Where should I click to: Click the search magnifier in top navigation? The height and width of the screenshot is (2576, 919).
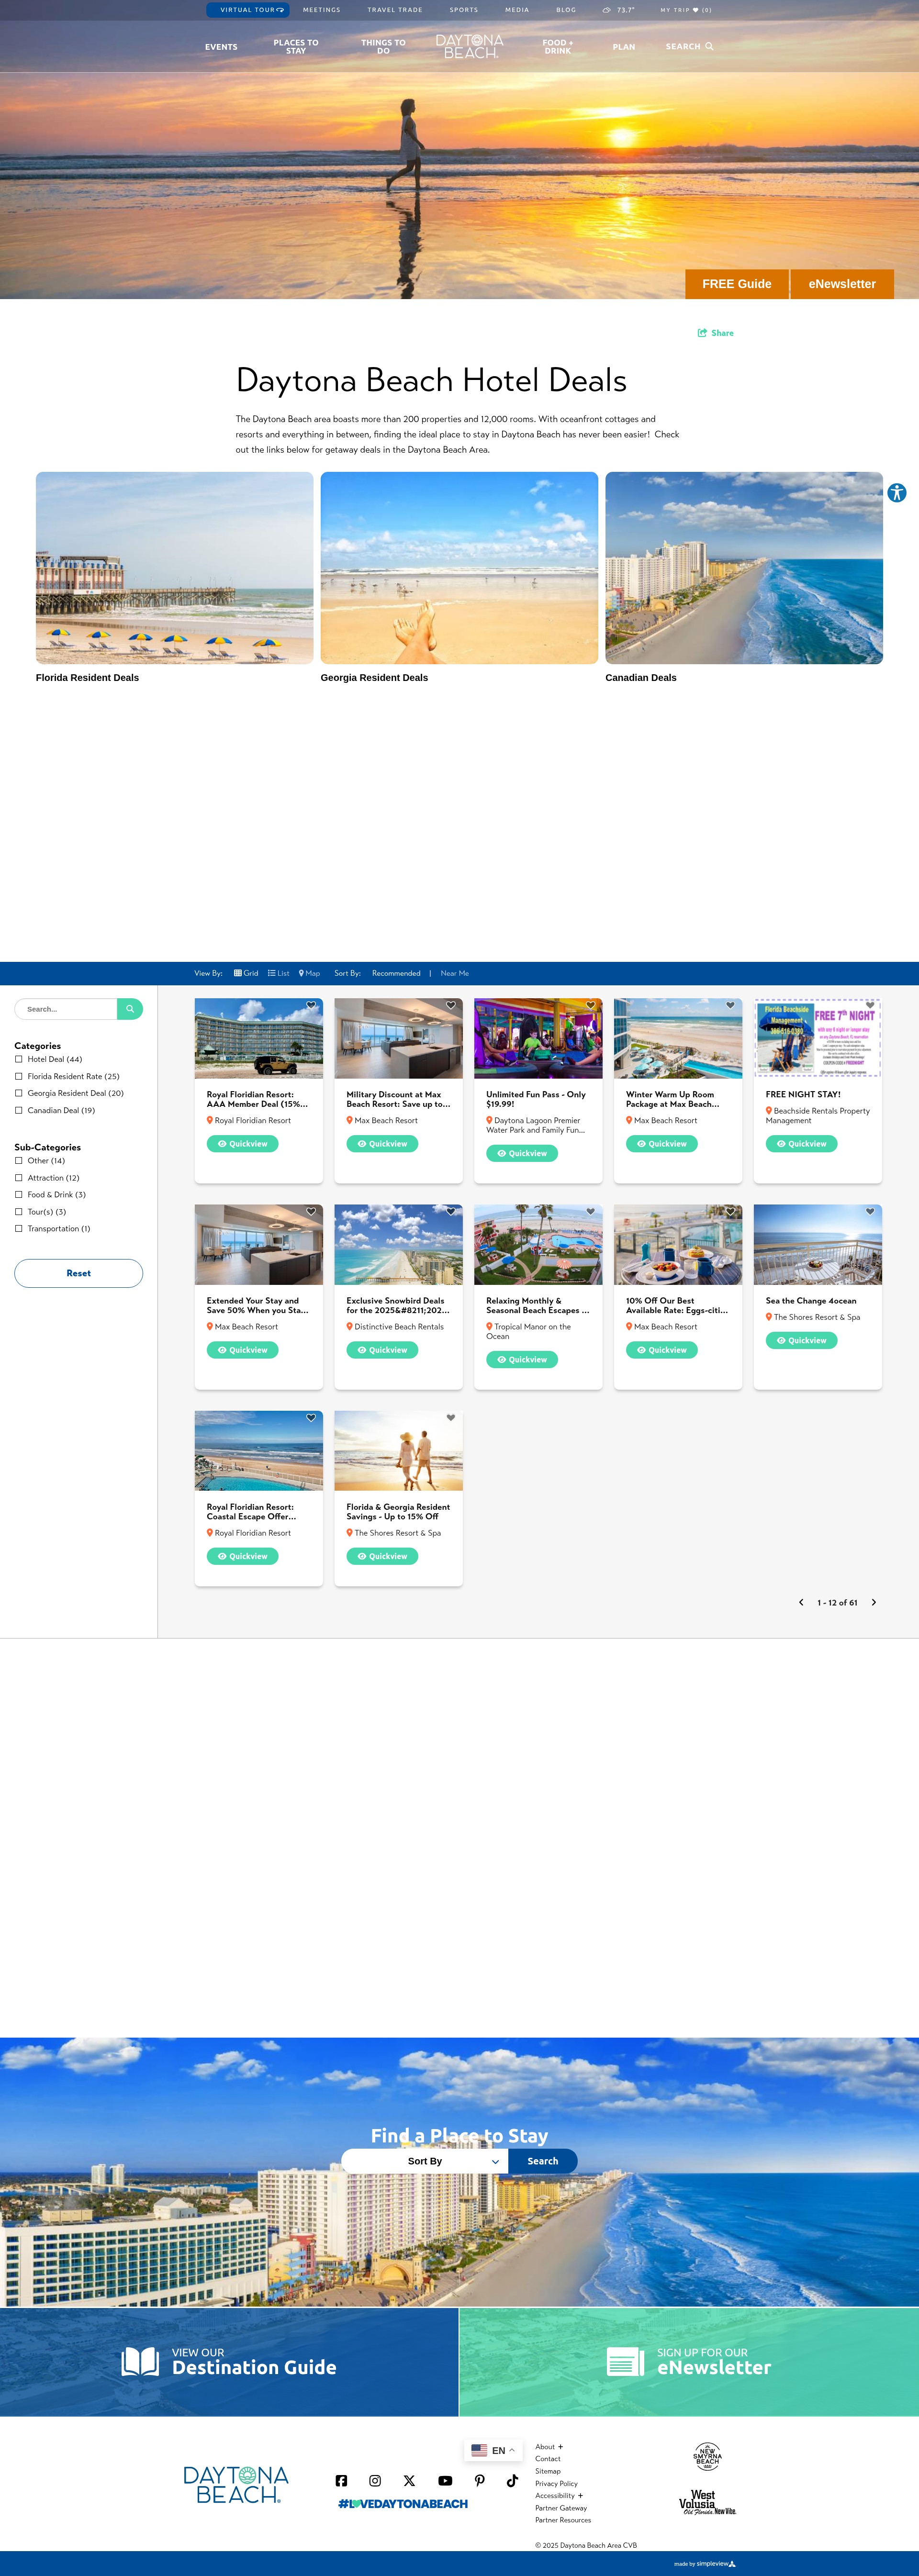click(709, 47)
